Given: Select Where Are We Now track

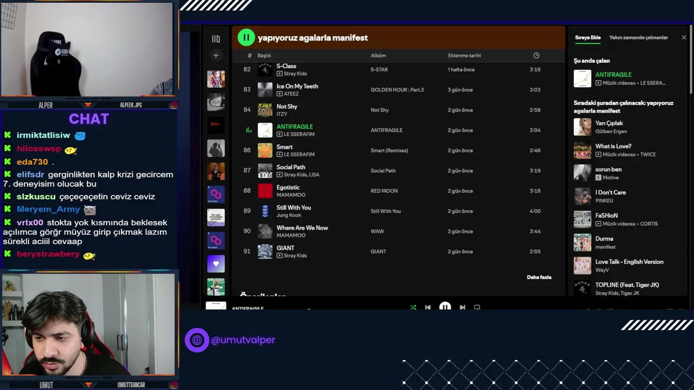Looking at the screenshot, I should point(302,228).
